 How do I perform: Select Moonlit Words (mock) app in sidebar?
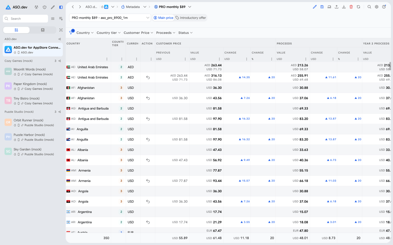coord(33,72)
